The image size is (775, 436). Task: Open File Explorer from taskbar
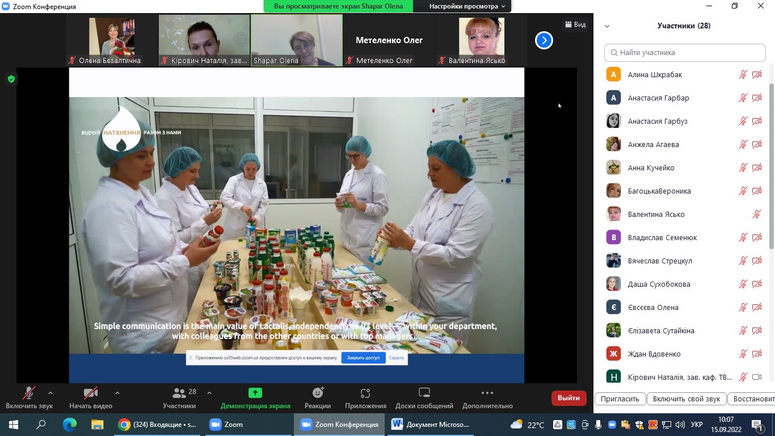[98, 425]
